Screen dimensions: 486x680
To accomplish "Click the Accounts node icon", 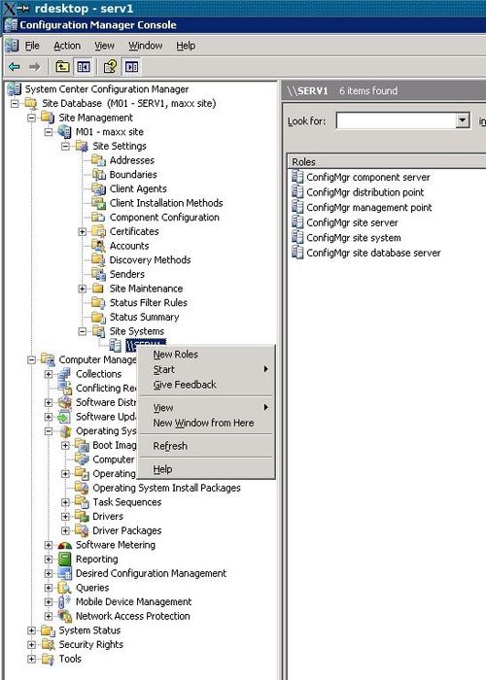I will (x=98, y=246).
